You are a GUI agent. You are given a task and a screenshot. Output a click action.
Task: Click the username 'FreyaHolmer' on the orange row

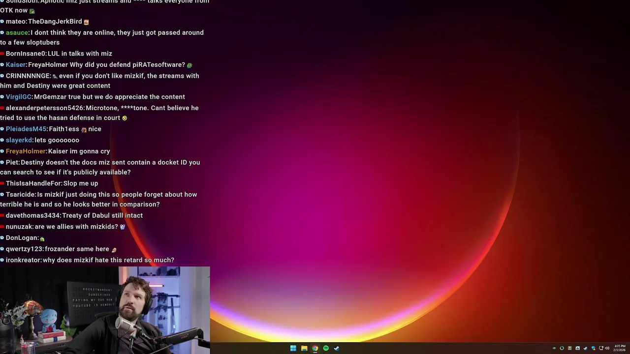click(x=26, y=151)
